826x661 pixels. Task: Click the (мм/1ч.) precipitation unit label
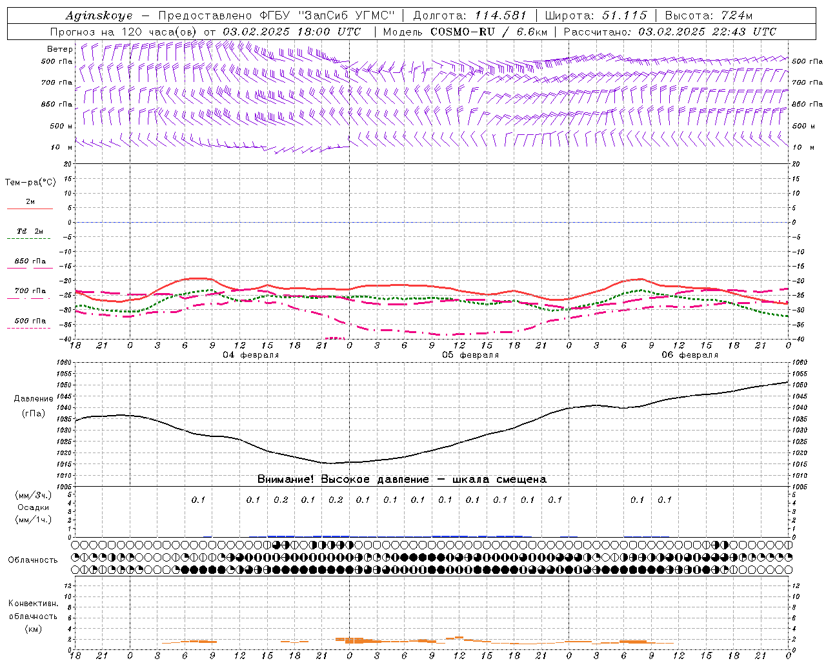(34, 520)
